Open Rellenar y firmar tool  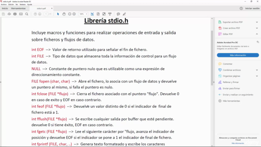tap(231, 82)
